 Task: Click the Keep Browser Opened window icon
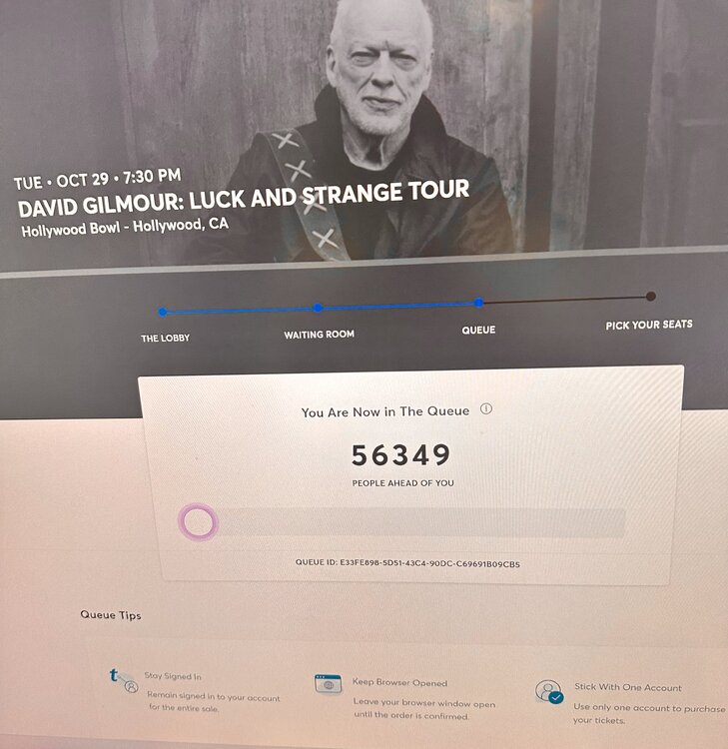click(329, 684)
